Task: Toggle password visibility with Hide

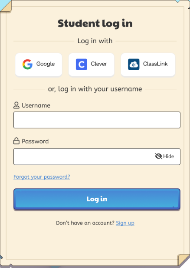Action: (164, 156)
